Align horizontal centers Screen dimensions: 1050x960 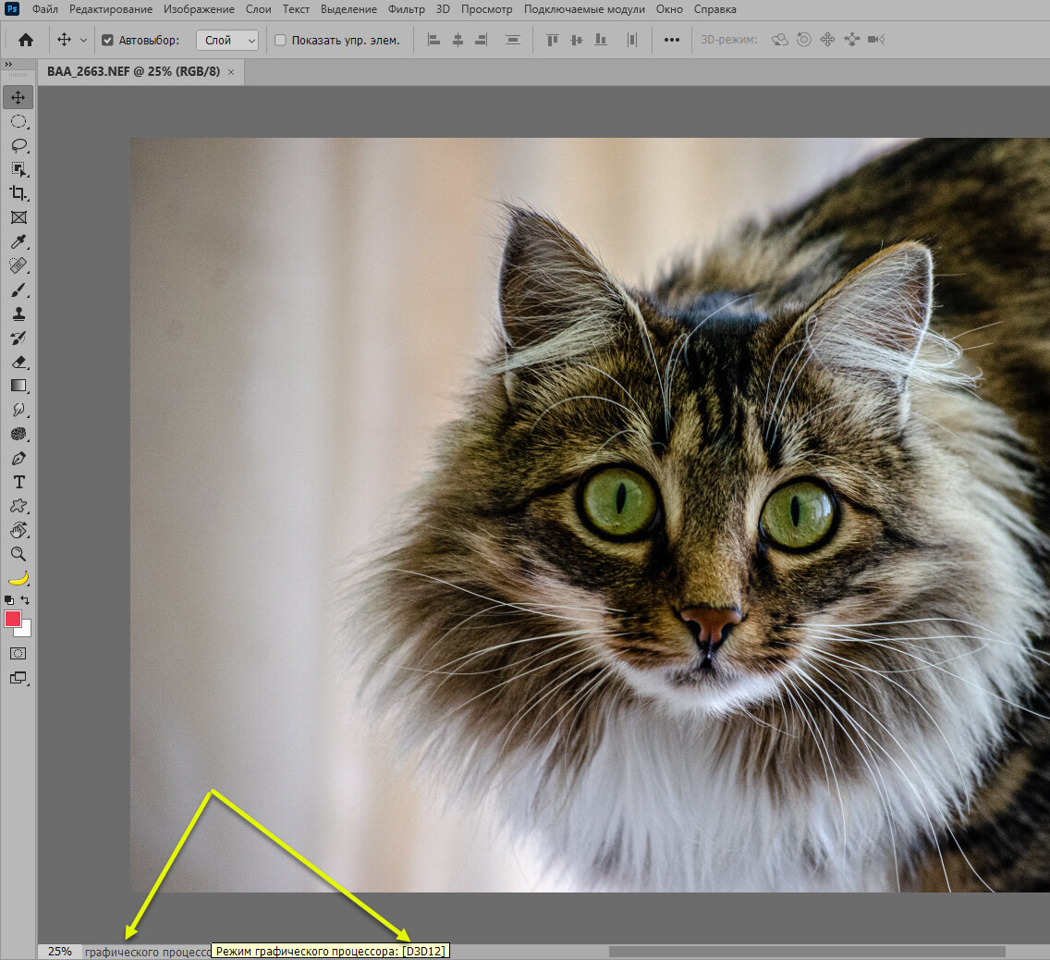[x=458, y=40]
